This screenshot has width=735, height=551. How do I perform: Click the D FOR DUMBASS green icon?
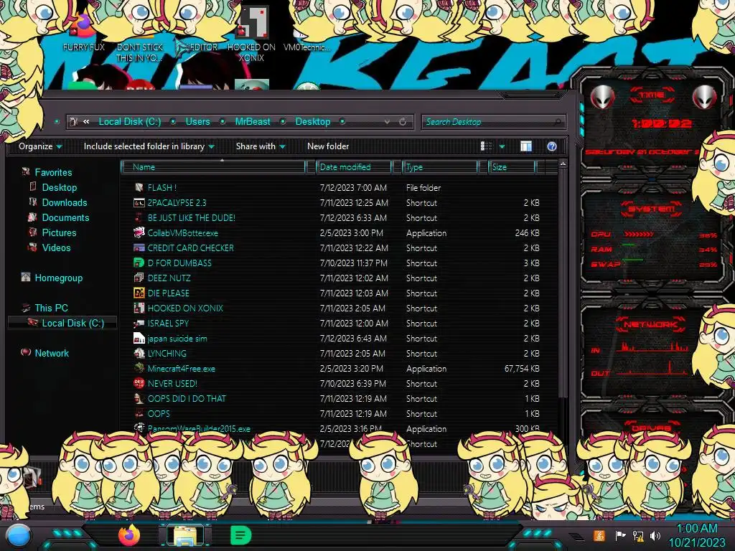pyautogui.click(x=139, y=263)
